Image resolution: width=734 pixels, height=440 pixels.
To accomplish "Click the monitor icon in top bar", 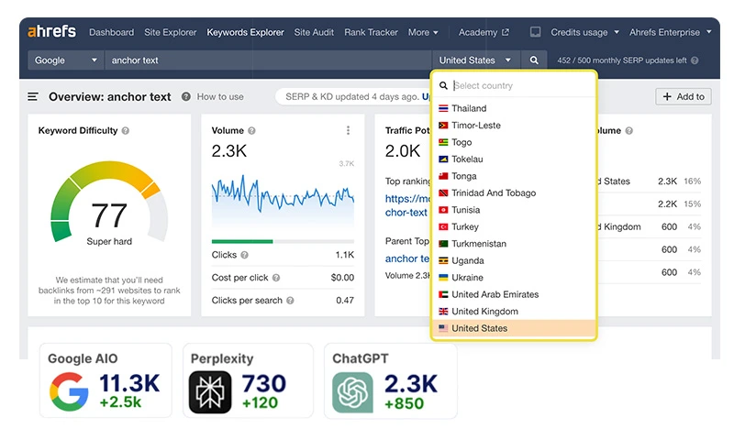I will pos(535,32).
